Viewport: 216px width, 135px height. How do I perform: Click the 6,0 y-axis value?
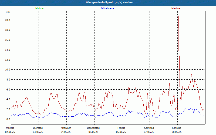pyautogui.click(x=8, y=90)
